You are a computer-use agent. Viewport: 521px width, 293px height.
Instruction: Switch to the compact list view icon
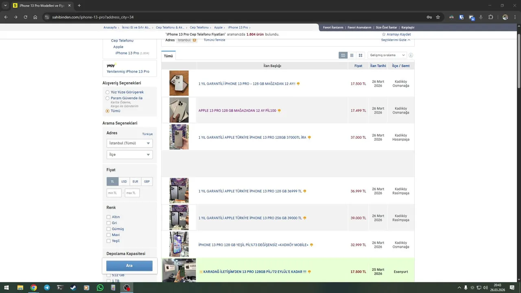click(352, 55)
